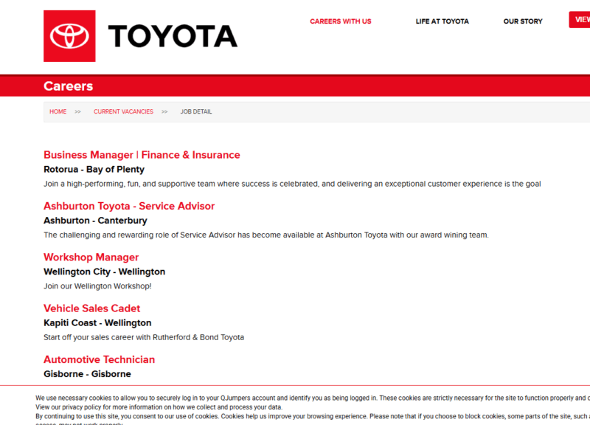The height and width of the screenshot is (425, 590).
Task: Click the TOYOTA wordmark
Action: 173,36
